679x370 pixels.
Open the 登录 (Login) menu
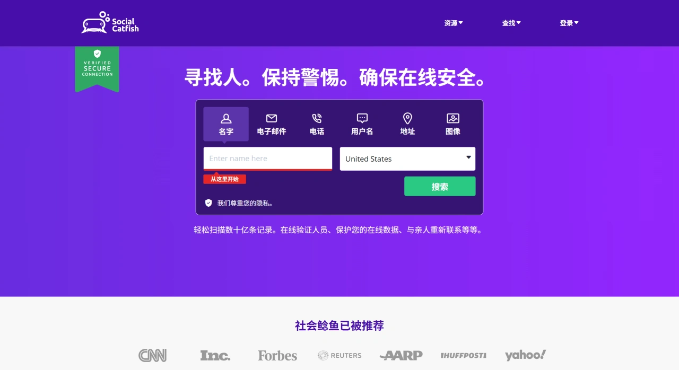(x=569, y=23)
